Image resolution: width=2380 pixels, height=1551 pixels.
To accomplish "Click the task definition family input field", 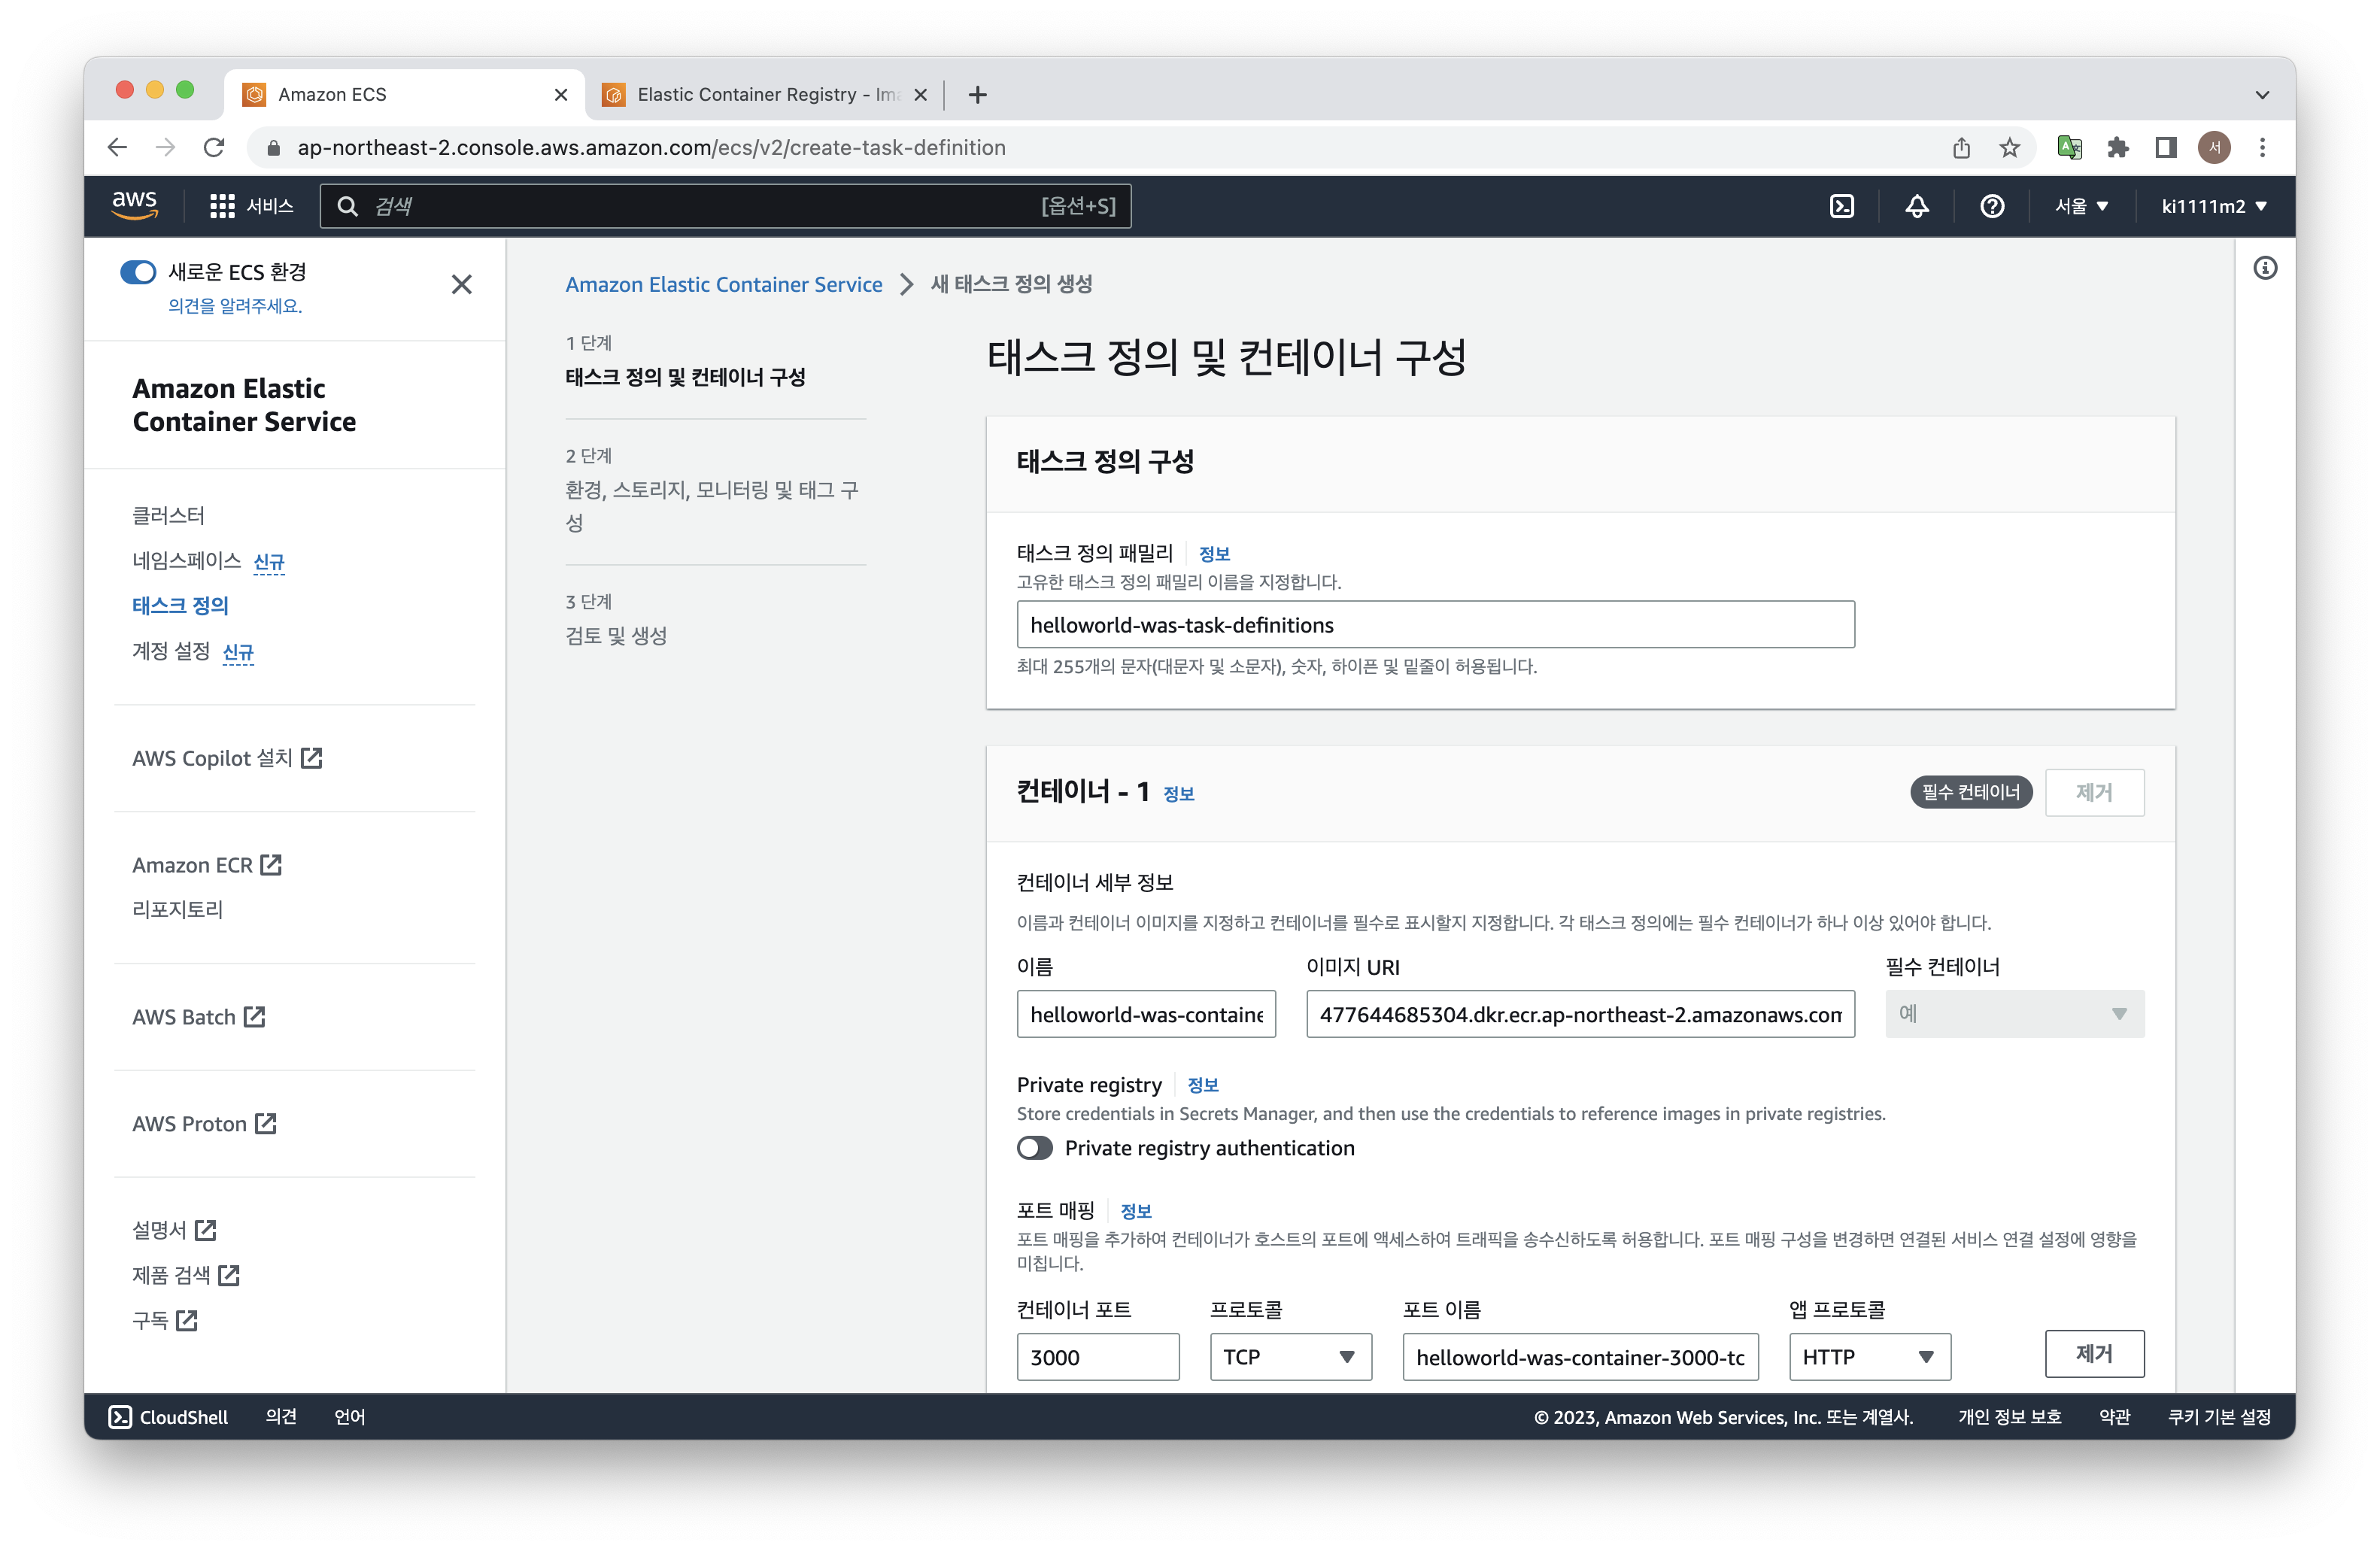I will (x=1435, y=625).
